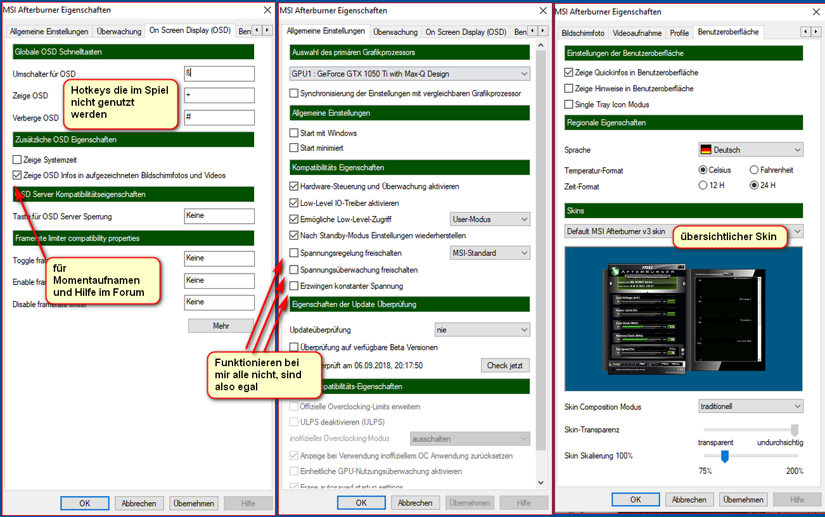Select Benutzeroberfläche tab
The image size is (825, 517).
(x=728, y=32)
